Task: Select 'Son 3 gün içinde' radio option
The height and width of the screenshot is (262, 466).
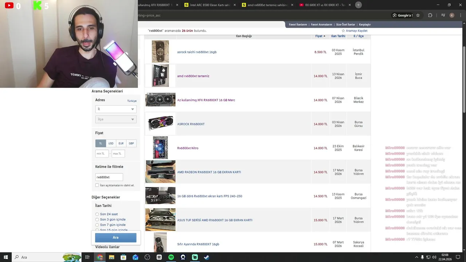Action: click(x=97, y=219)
